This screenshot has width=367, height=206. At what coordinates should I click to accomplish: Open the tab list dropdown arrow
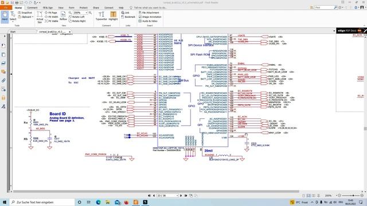(334, 31)
